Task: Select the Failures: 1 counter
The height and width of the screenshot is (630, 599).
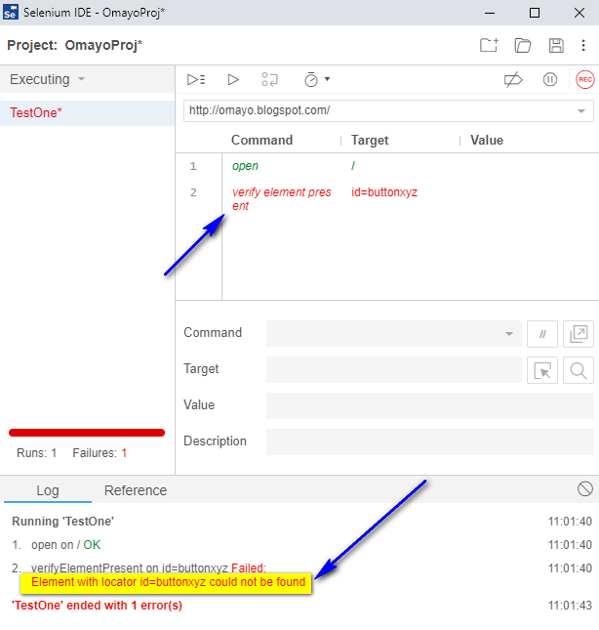Action: click(x=100, y=453)
